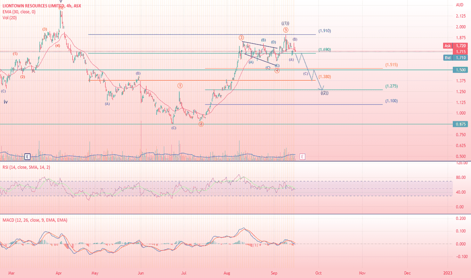Click the Apr label on time axis
Viewport: 471px width, 278px height.
coord(59,273)
